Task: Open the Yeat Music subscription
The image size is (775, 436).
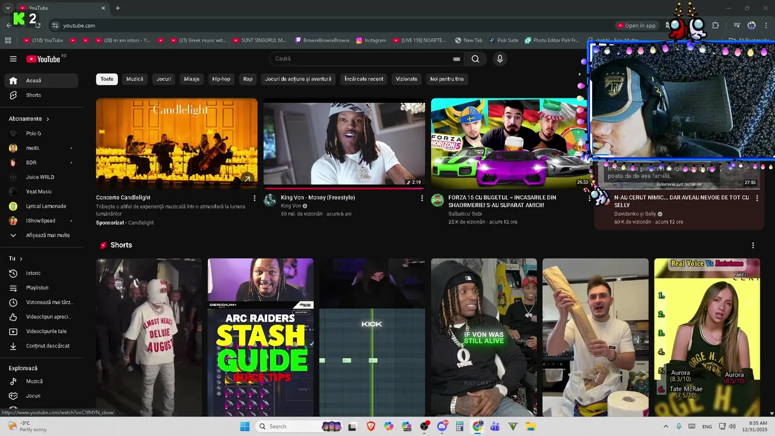Action: (x=42, y=191)
